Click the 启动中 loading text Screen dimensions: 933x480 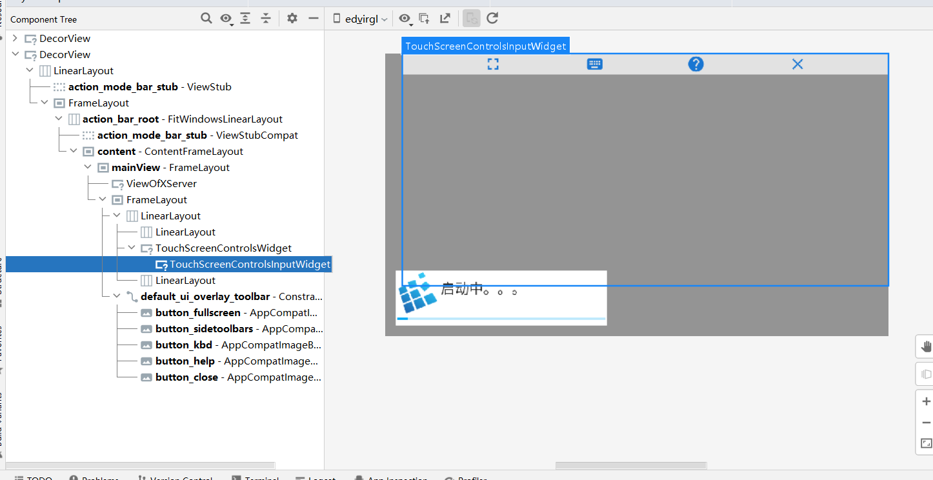click(479, 290)
